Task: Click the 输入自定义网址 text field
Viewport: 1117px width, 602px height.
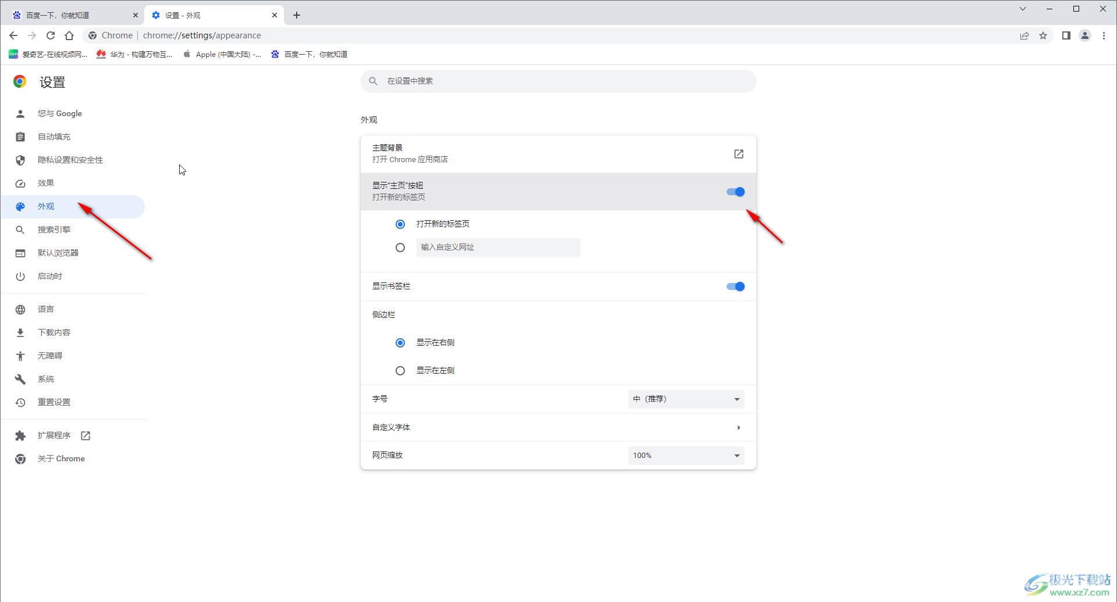Action: [x=498, y=248]
